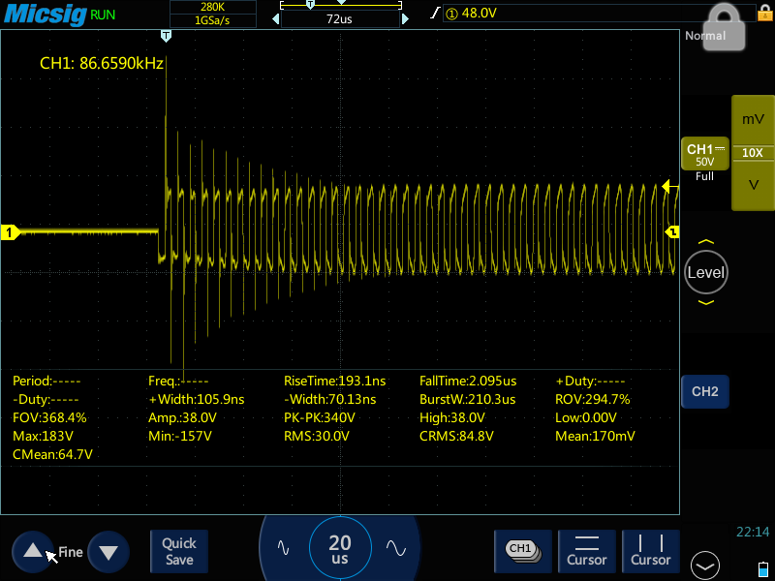Tap the RUN status indicator
This screenshot has width=775, height=581.
click(103, 15)
